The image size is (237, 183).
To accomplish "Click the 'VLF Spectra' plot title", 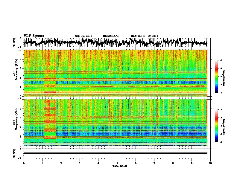I will 34,36.
